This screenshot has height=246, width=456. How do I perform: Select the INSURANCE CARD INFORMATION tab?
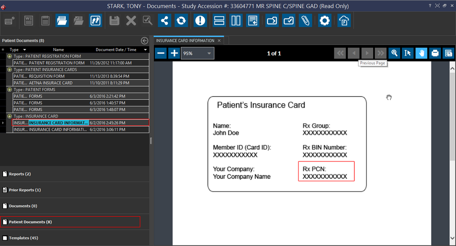(x=185, y=40)
